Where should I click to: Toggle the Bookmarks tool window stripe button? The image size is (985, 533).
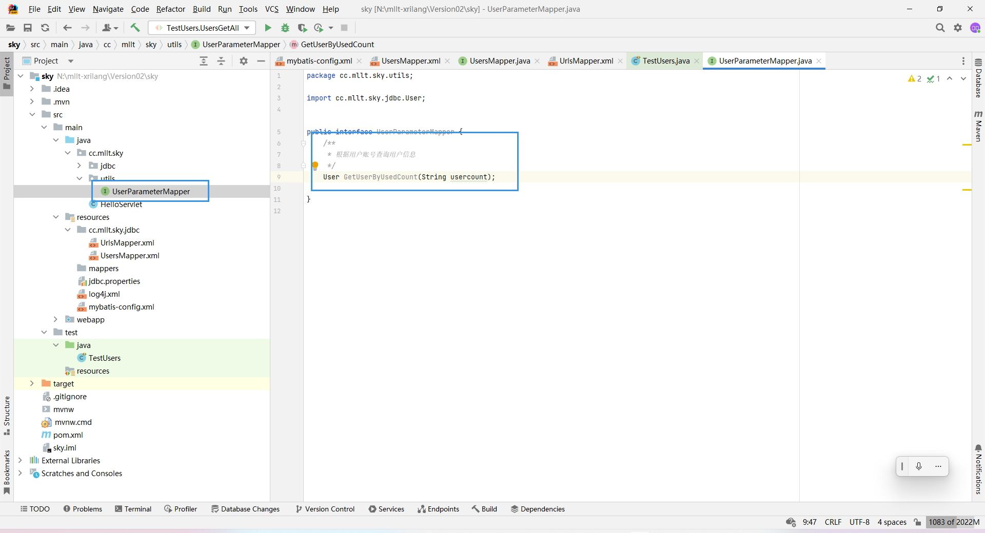tap(7, 472)
